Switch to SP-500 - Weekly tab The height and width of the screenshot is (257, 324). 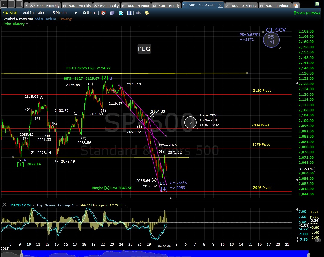(77, 5)
